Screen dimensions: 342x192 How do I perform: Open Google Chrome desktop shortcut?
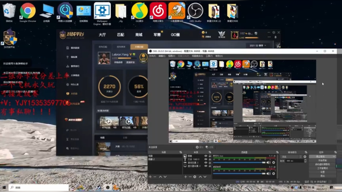coord(28,12)
